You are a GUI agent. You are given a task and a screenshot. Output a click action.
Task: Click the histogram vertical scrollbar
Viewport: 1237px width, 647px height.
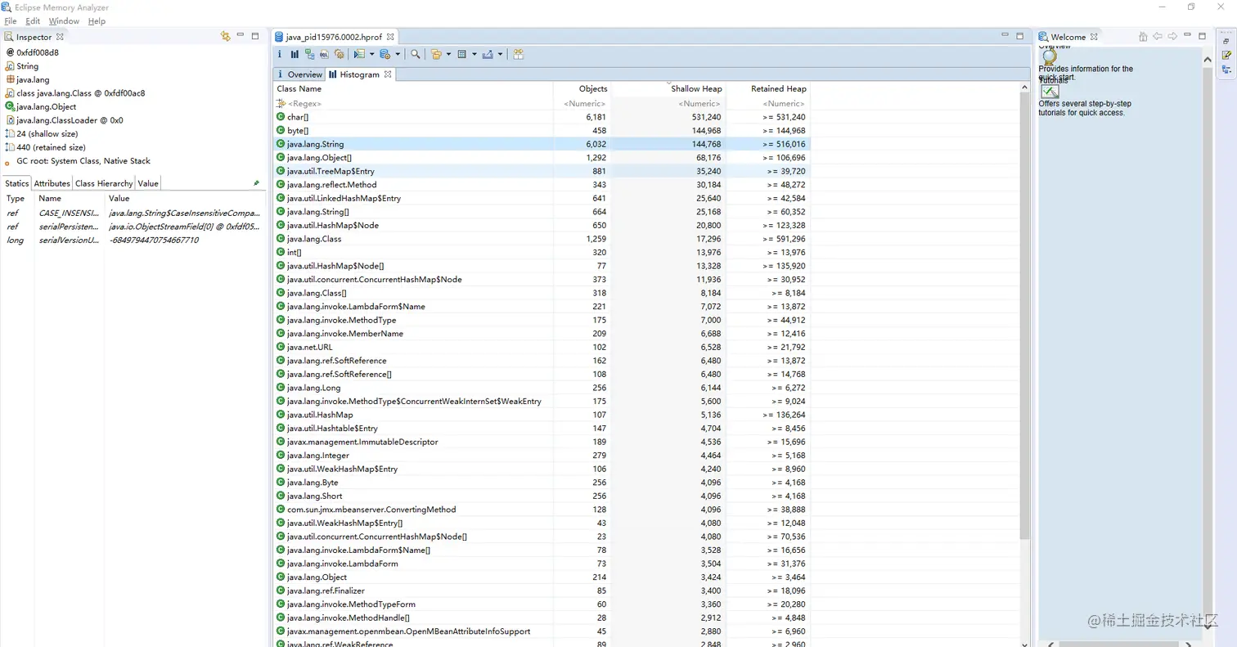tap(1025, 315)
